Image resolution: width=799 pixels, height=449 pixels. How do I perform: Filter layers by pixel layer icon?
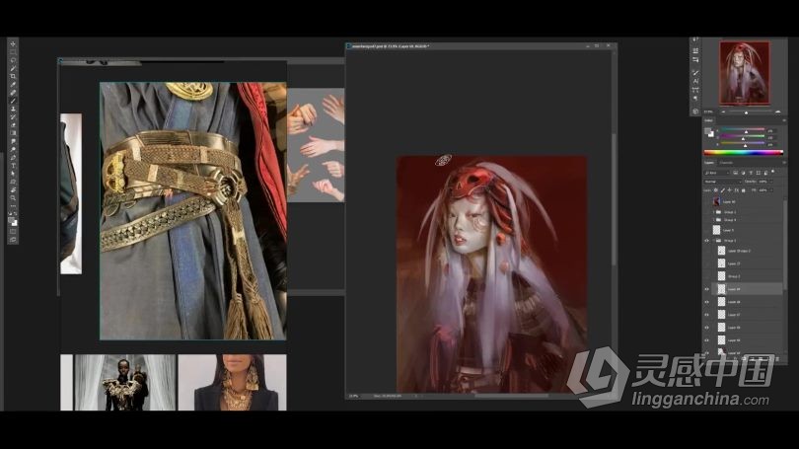(735, 173)
